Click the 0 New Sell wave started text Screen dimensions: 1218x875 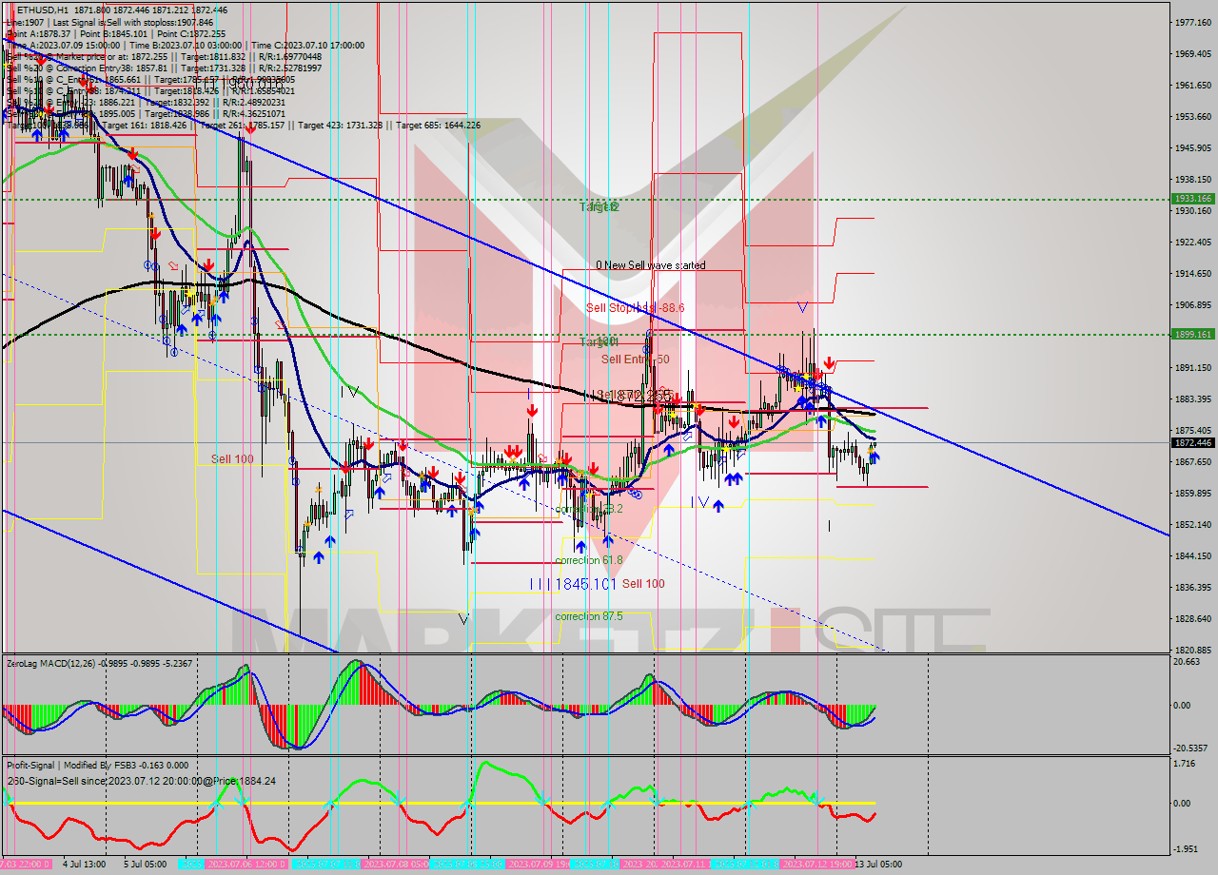pyautogui.click(x=652, y=265)
